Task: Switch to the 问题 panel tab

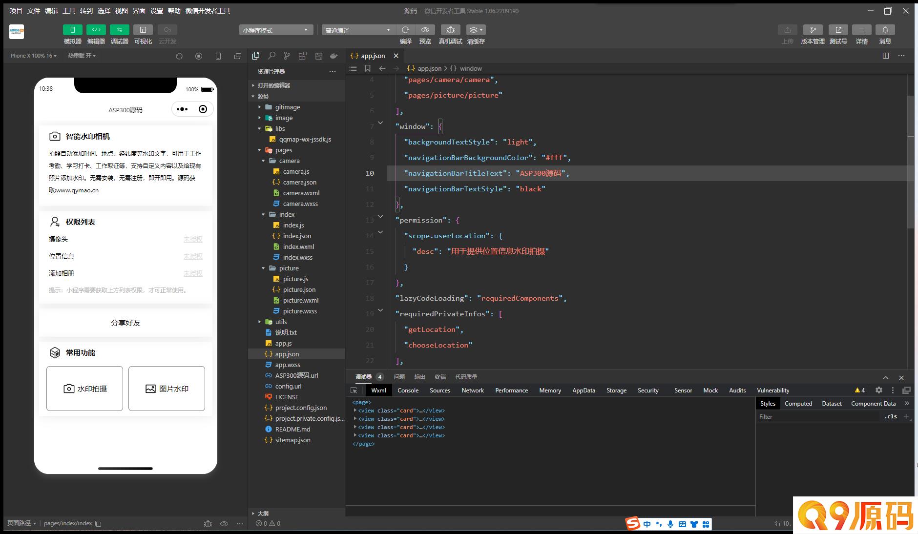Action: click(399, 377)
